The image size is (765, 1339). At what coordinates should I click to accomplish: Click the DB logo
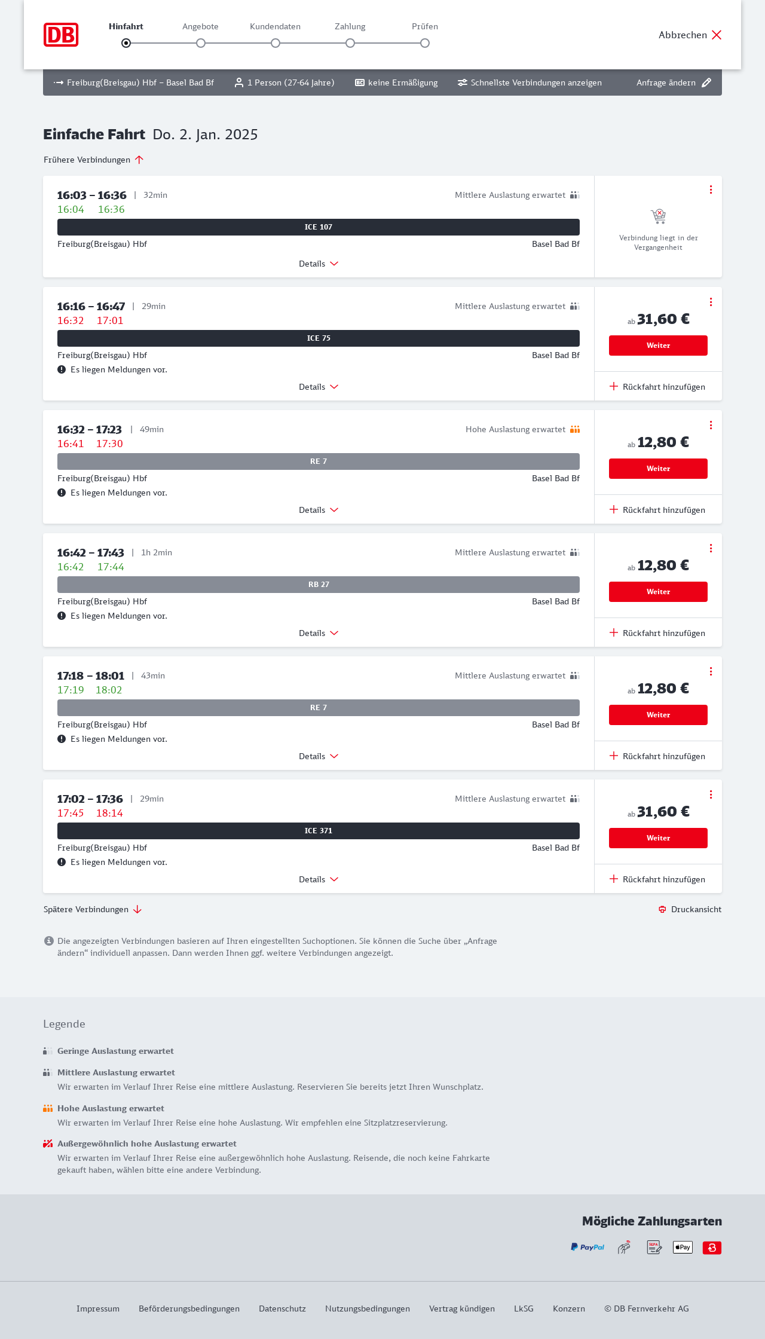pyautogui.click(x=61, y=35)
